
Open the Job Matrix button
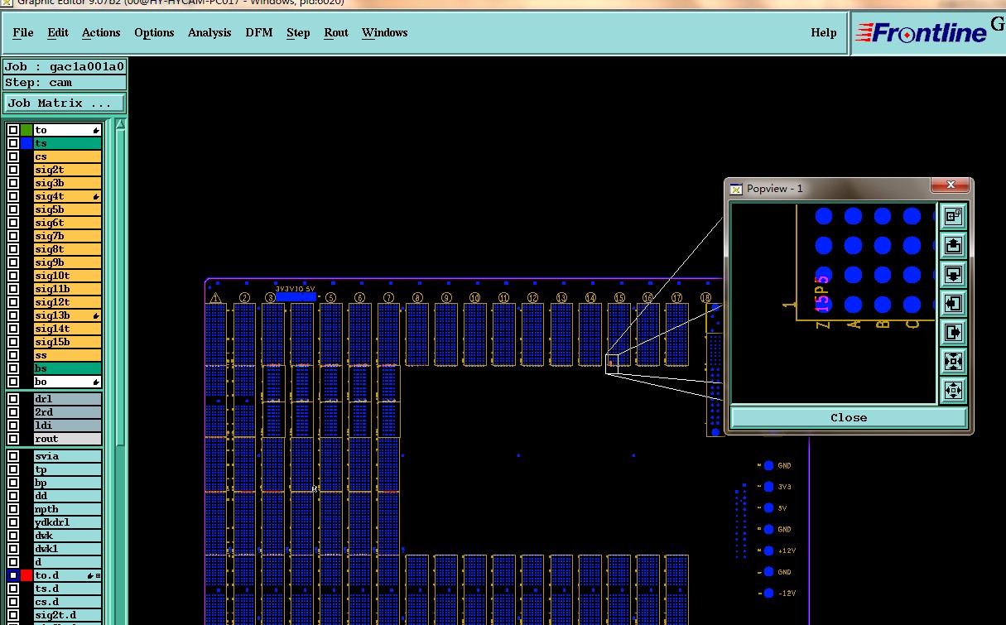(x=65, y=103)
